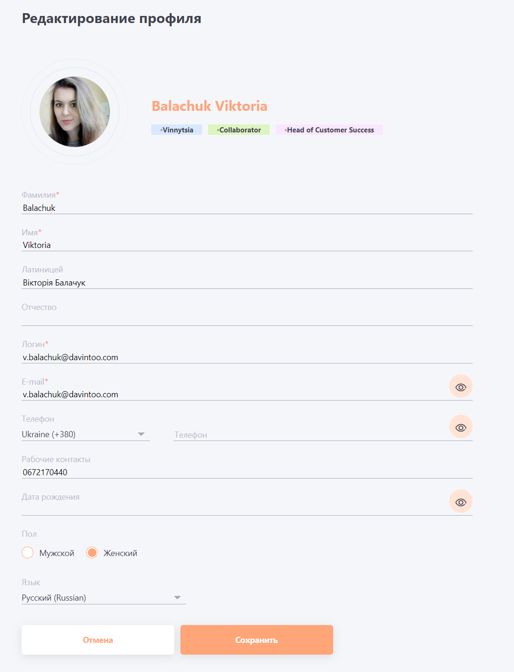The image size is (514, 672).
Task: Click the Рабочие контакты field with 0672170440
Action: [x=247, y=472]
